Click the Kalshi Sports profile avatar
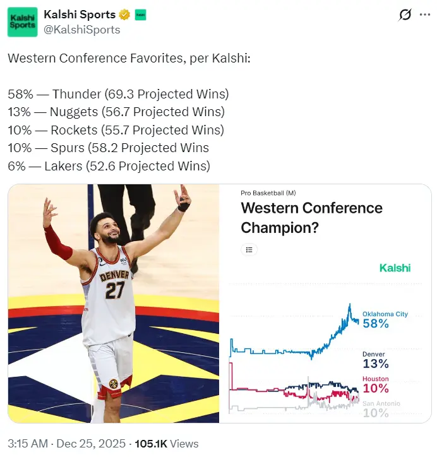The width and height of the screenshot is (437, 462). point(22,22)
